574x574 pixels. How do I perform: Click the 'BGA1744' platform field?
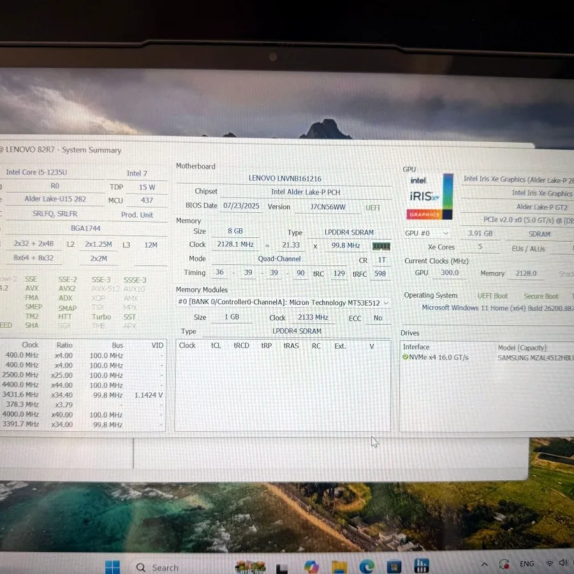pyautogui.click(x=85, y=228)
